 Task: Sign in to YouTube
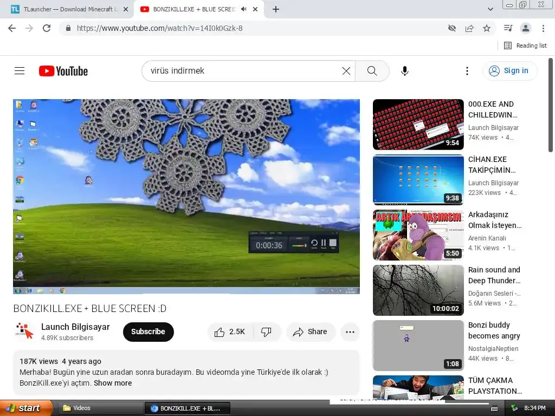(x=509, y=71)
